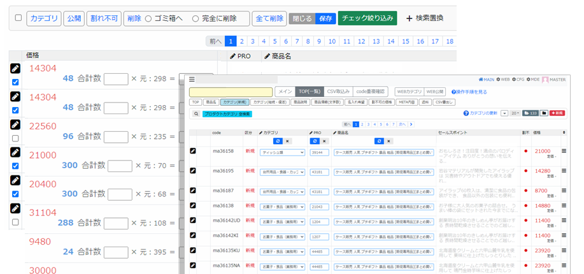The height and width of the screenshot is (274, 584).
Task: Click the edit pencil icon for row ma36158
Action: coord(193,152)
